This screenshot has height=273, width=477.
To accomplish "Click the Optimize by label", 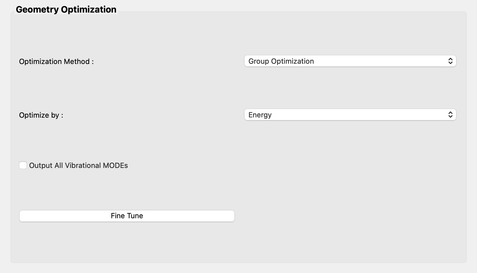I will pos(41,115).
